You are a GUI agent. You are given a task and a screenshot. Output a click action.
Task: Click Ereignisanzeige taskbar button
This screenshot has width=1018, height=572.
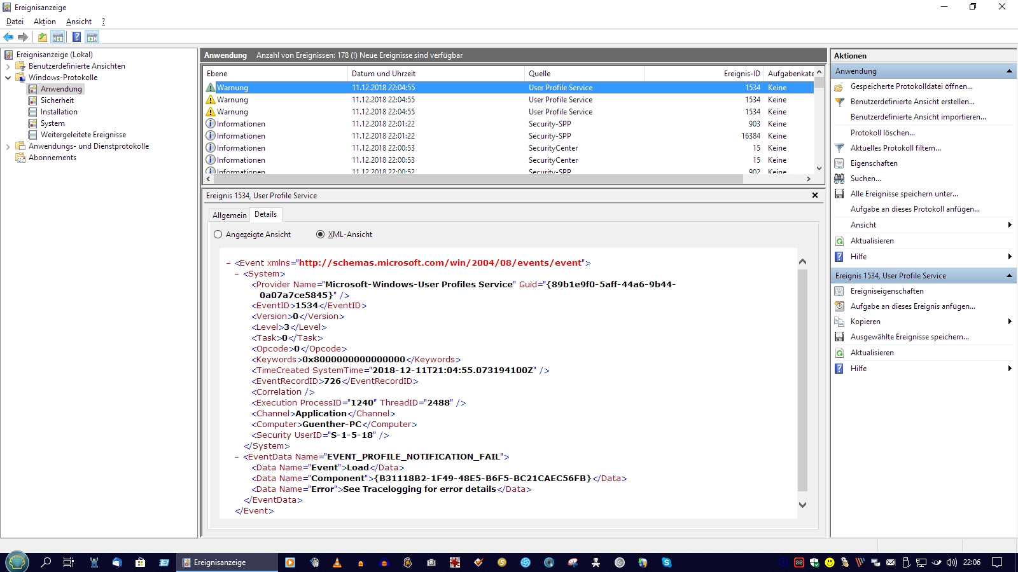point(227,562)
